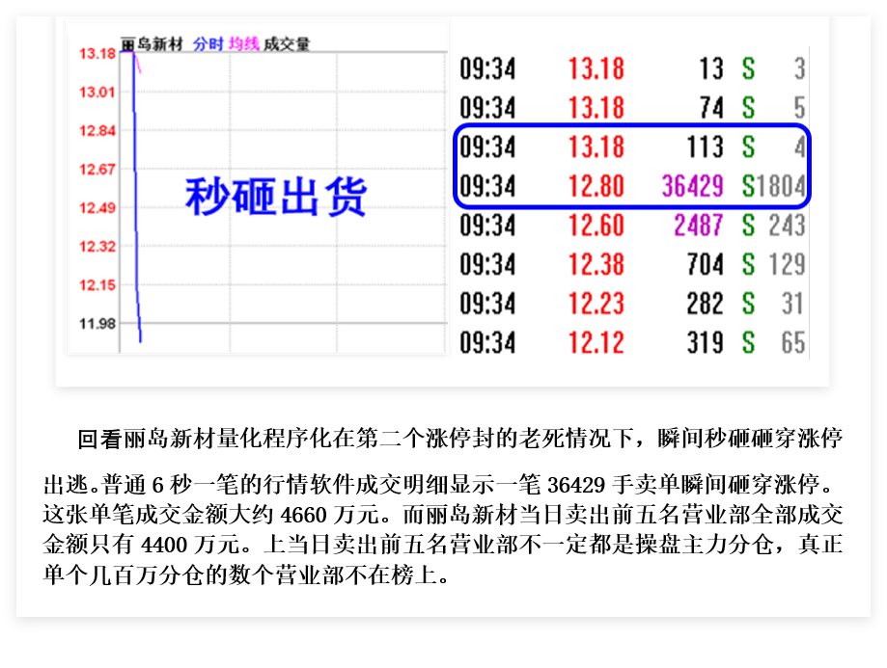Click the 09:34 time in the 12.38 row
887x668 pixels.
tap(487, 264)
